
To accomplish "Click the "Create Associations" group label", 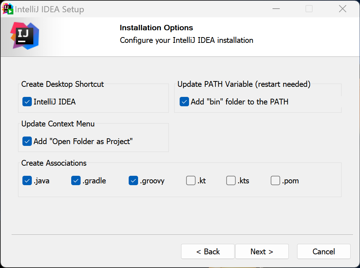I will [54, 163].
